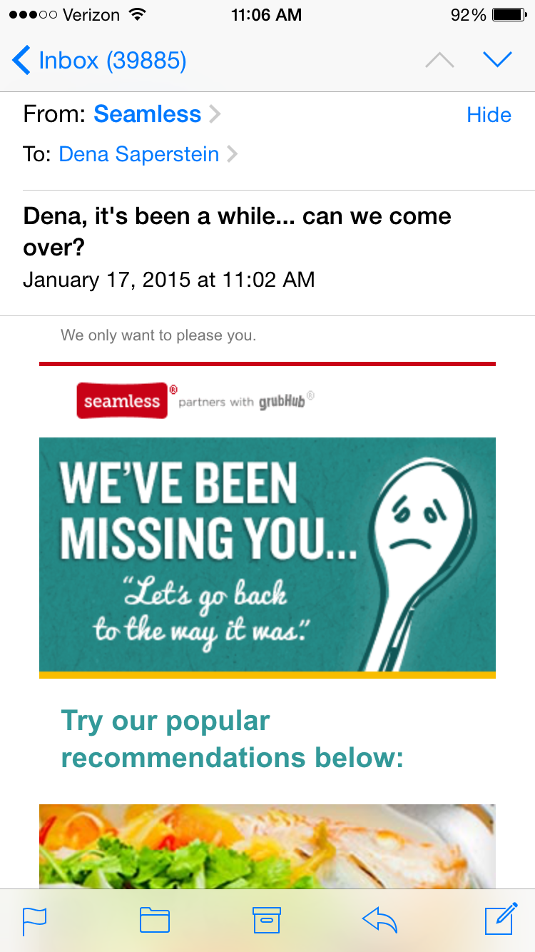
Task: Open the move-to-folder icon
Action: pos(154,921)
